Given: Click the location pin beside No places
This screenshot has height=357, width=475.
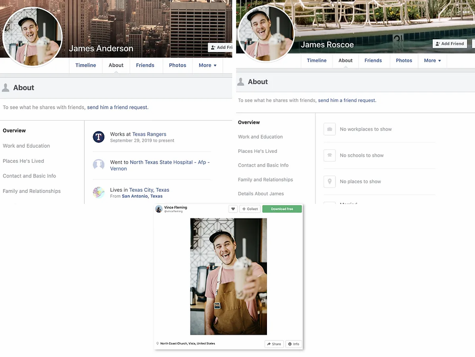Looking at the screenshot, I should [330, 181].
